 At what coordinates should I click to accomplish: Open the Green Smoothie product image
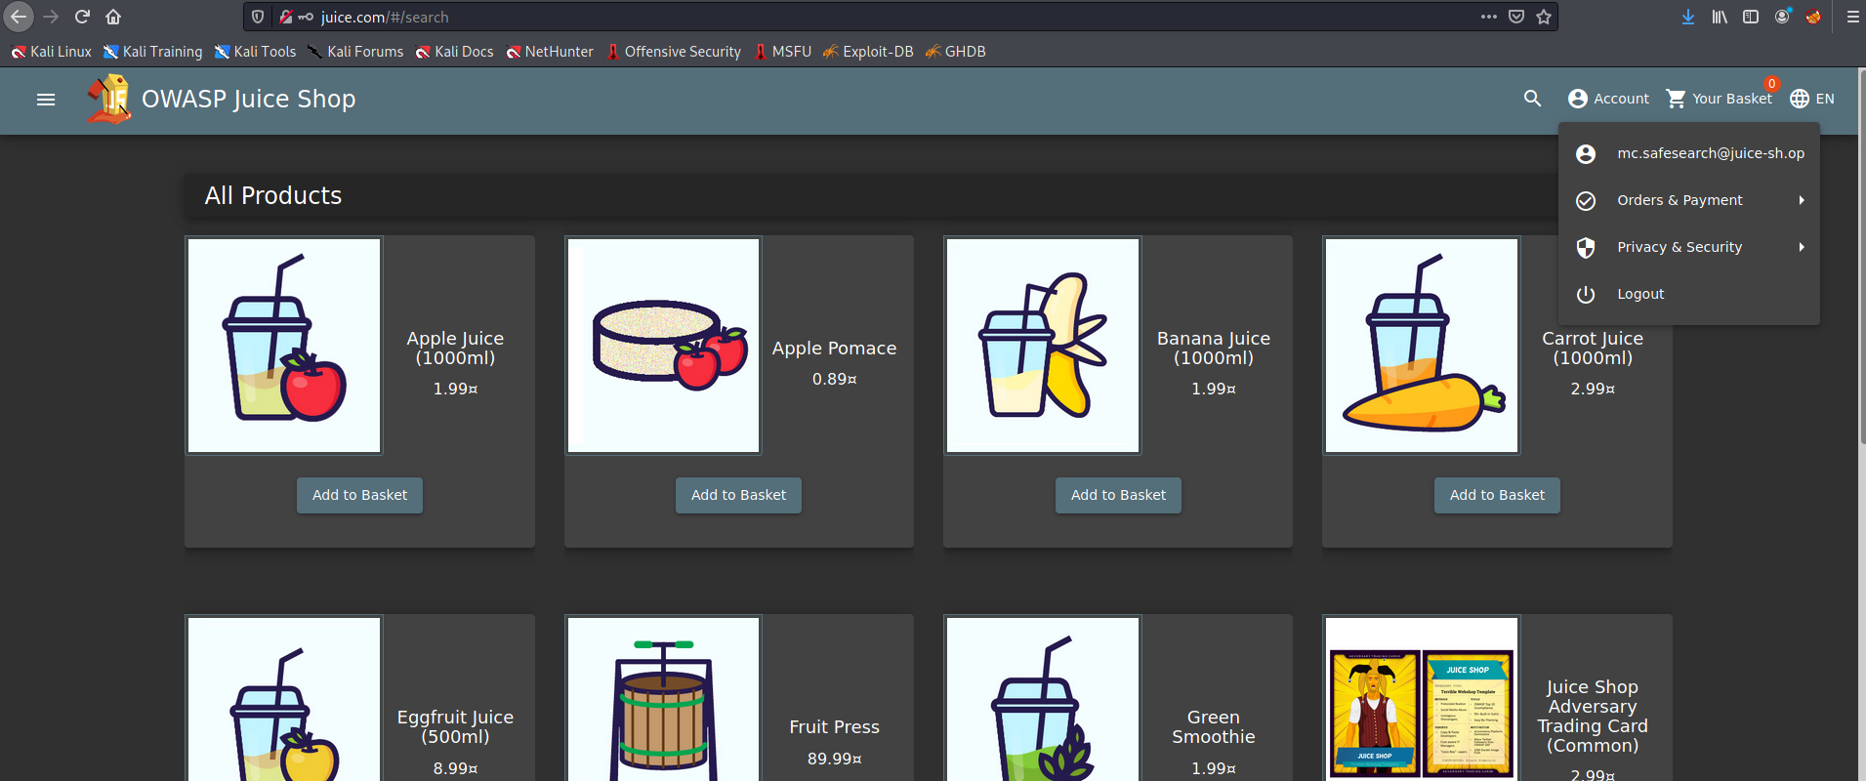[1043, 699]
